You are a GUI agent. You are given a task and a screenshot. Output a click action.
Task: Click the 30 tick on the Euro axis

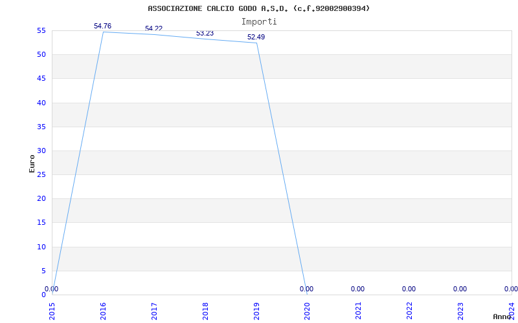pos(41,151)
